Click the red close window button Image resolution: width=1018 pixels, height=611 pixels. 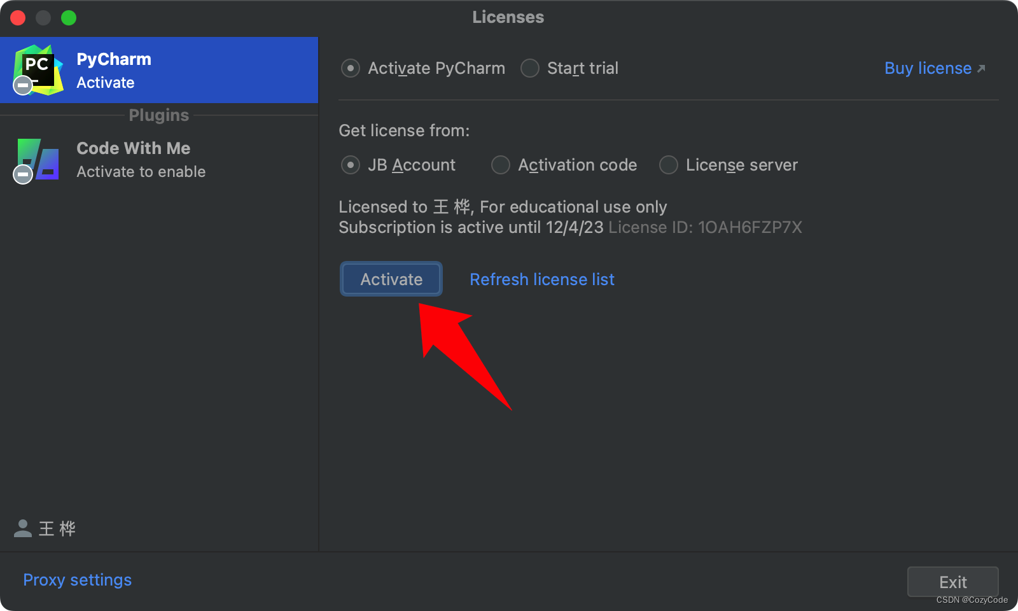pyautogui.click(x=18, y=18)
